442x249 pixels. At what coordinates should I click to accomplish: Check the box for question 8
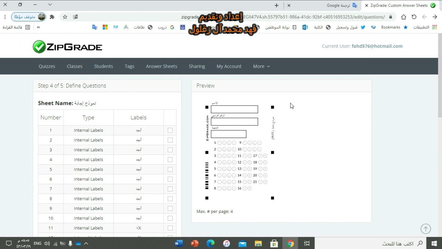(x=170, y=199)
